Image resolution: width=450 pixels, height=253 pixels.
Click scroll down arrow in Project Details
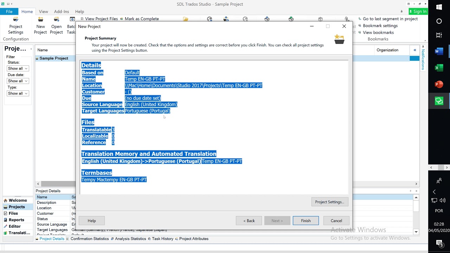[x=416, y=232]
